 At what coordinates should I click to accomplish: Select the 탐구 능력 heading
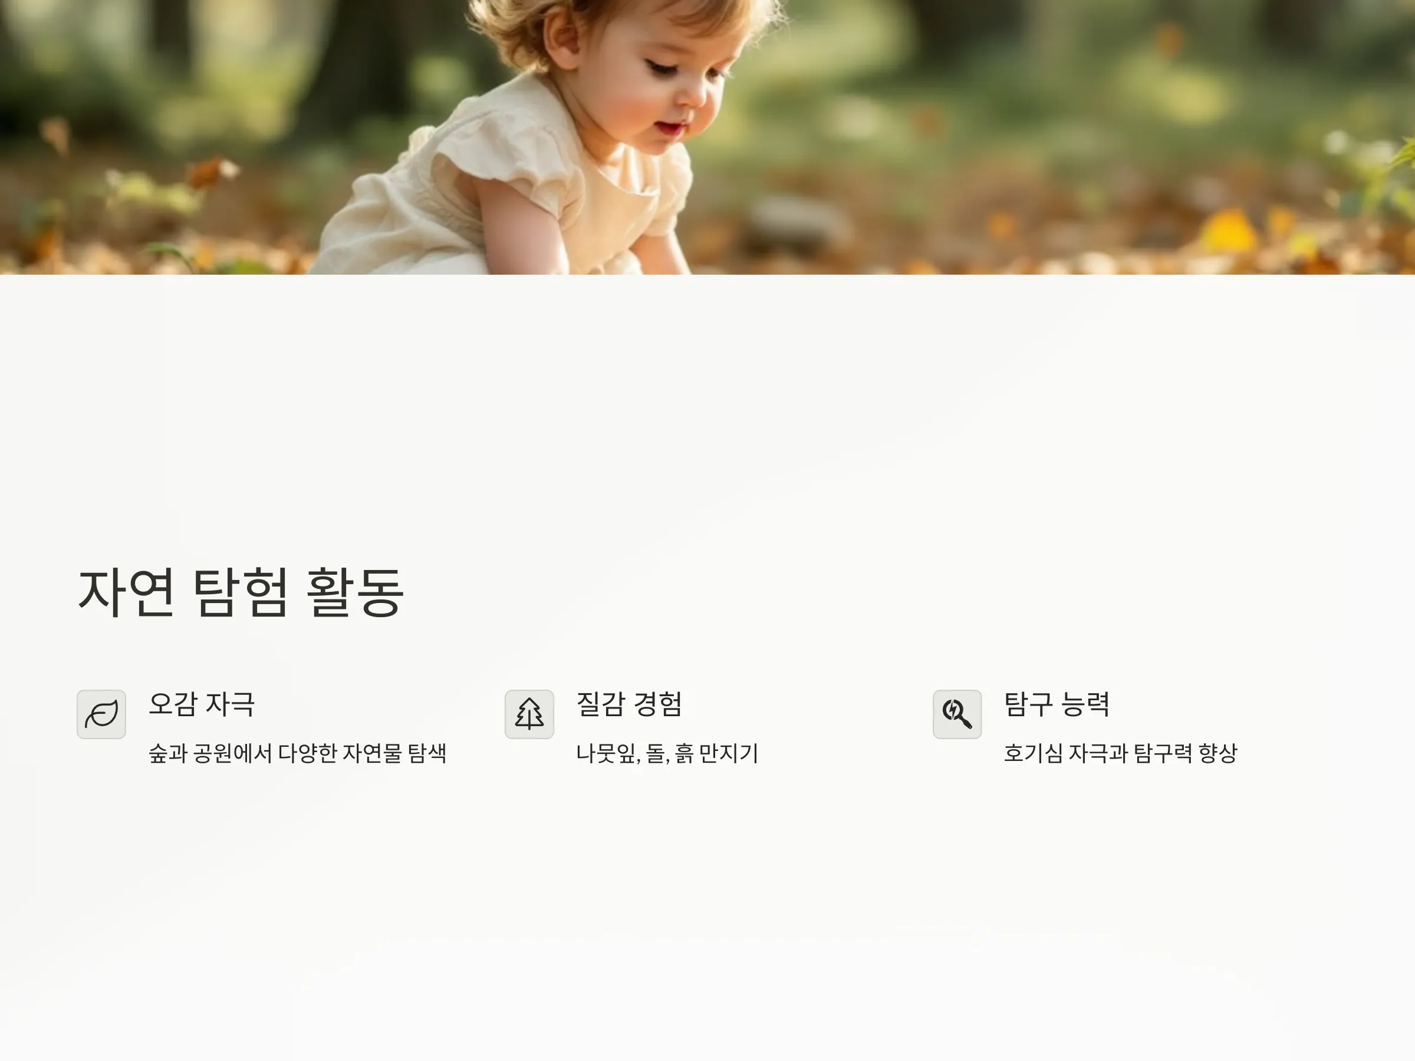point(1057,704)
